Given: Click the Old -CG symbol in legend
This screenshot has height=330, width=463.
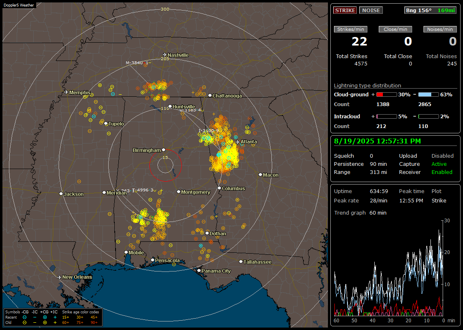Looking at the screenshot, I should click(x=24, y=323).
